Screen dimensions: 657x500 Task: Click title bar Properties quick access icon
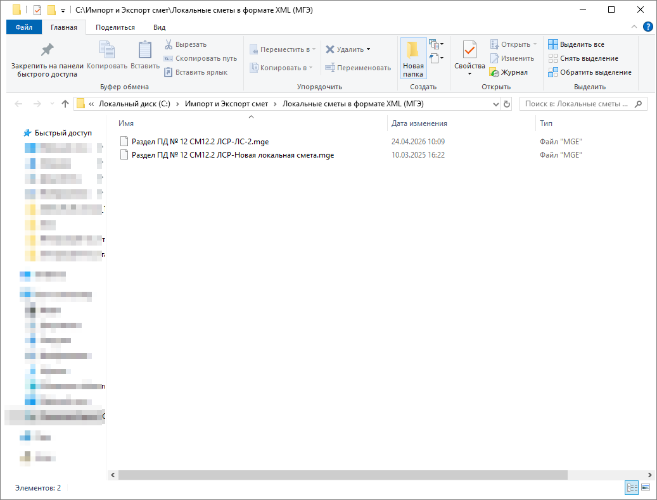37,9
